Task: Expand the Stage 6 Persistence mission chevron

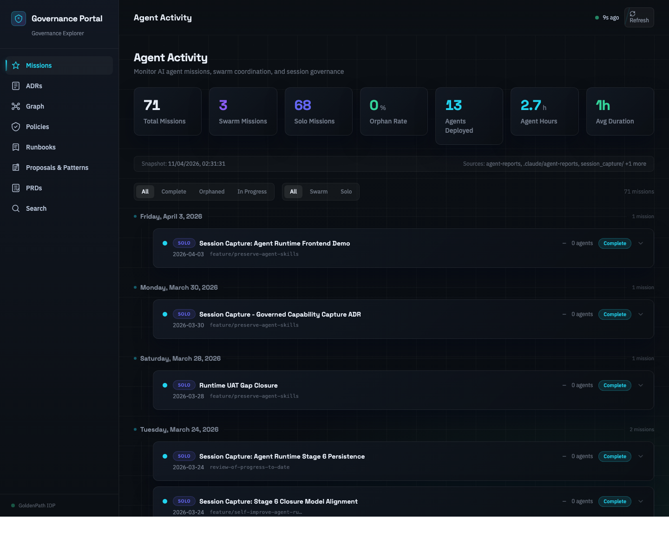Action: (x=641, y=456)
